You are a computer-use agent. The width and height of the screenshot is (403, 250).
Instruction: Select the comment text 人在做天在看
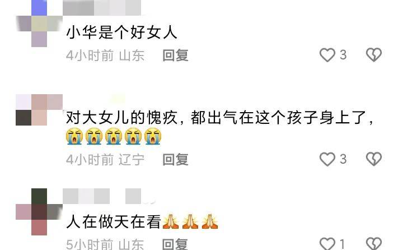coord(113,221)
